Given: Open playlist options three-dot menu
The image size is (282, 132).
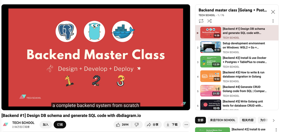Looking at the screenshot, I should click(x=273, y=21).
